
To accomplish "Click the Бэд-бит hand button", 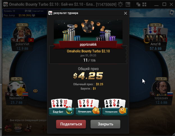I will 62,112.
